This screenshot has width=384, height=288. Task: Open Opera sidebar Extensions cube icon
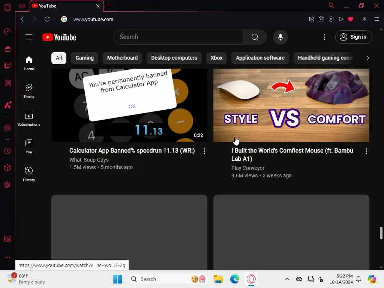point(7,168)
